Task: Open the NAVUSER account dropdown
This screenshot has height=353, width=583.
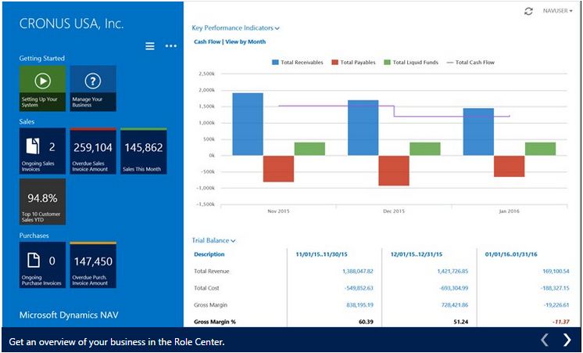Action: (557, 11)
